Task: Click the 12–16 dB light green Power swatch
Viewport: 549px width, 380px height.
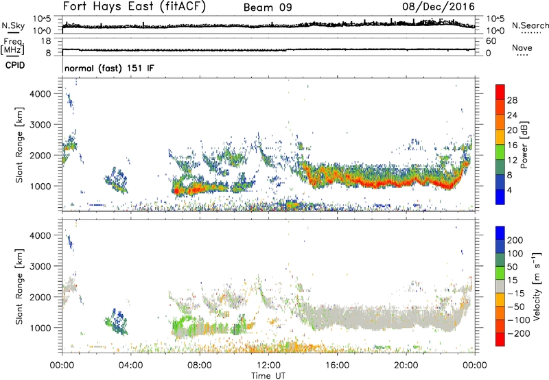Action: click(x=500, y=152)
